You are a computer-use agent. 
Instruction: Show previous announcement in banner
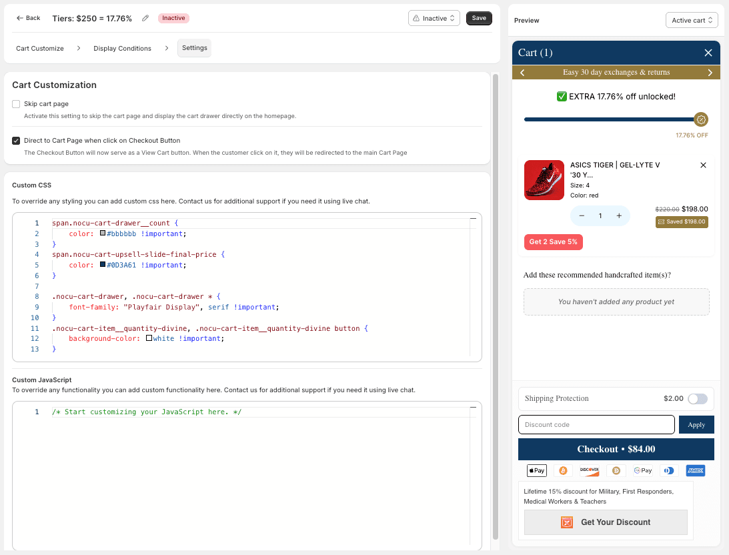pos(522,73)
